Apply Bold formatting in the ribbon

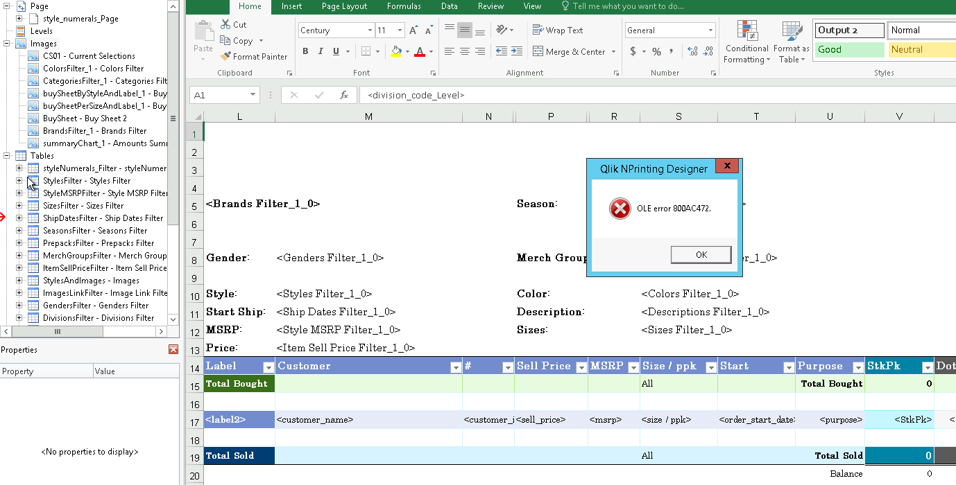tap(305, 51)
